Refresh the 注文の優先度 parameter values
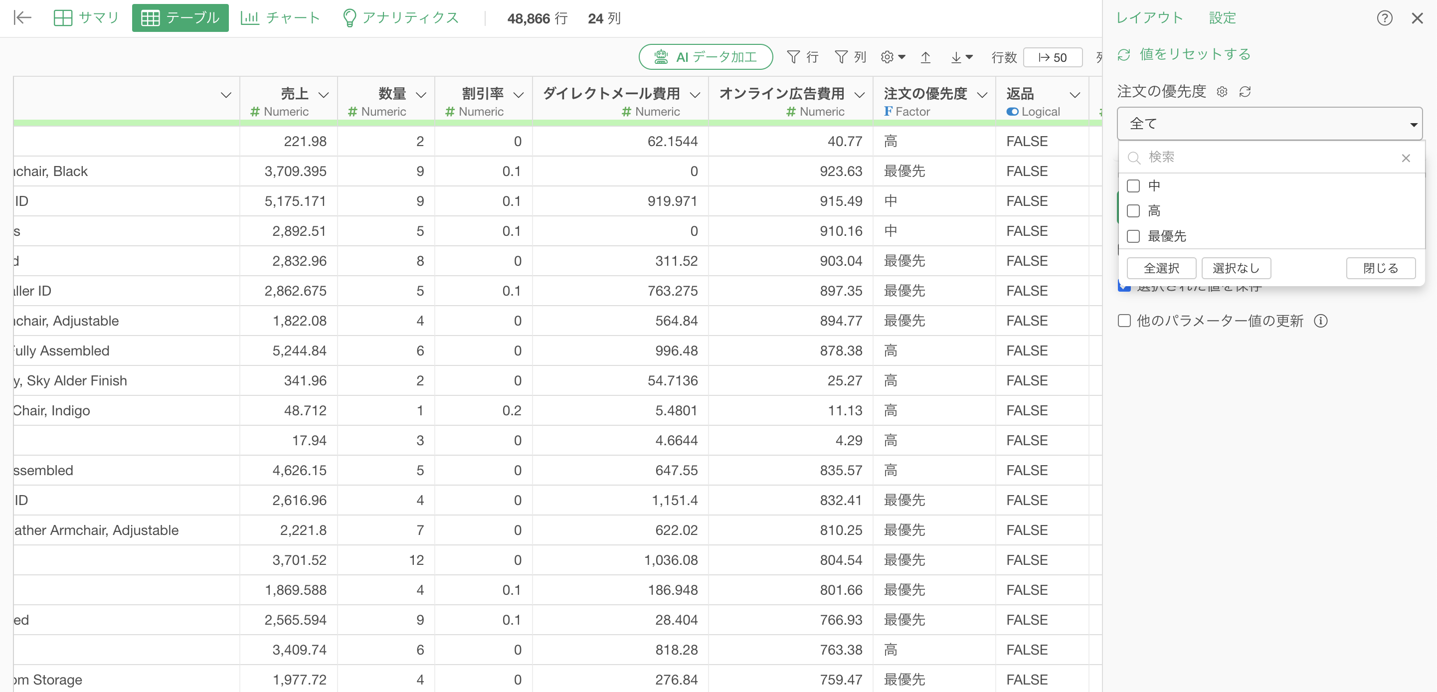The width and height of the screenshot is (1437, 692). (1245, 91)
